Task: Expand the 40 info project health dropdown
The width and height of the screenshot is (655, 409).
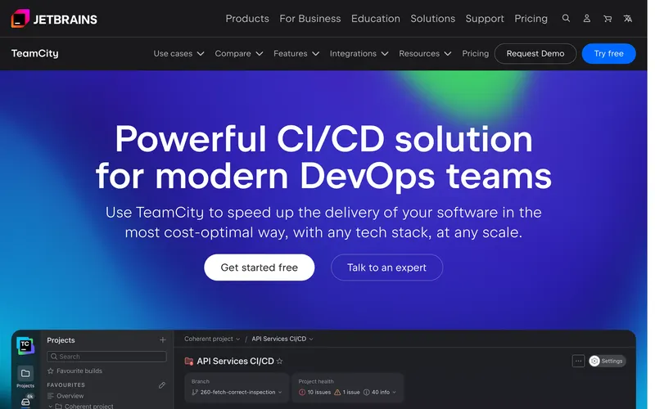Action: [380, 393]
